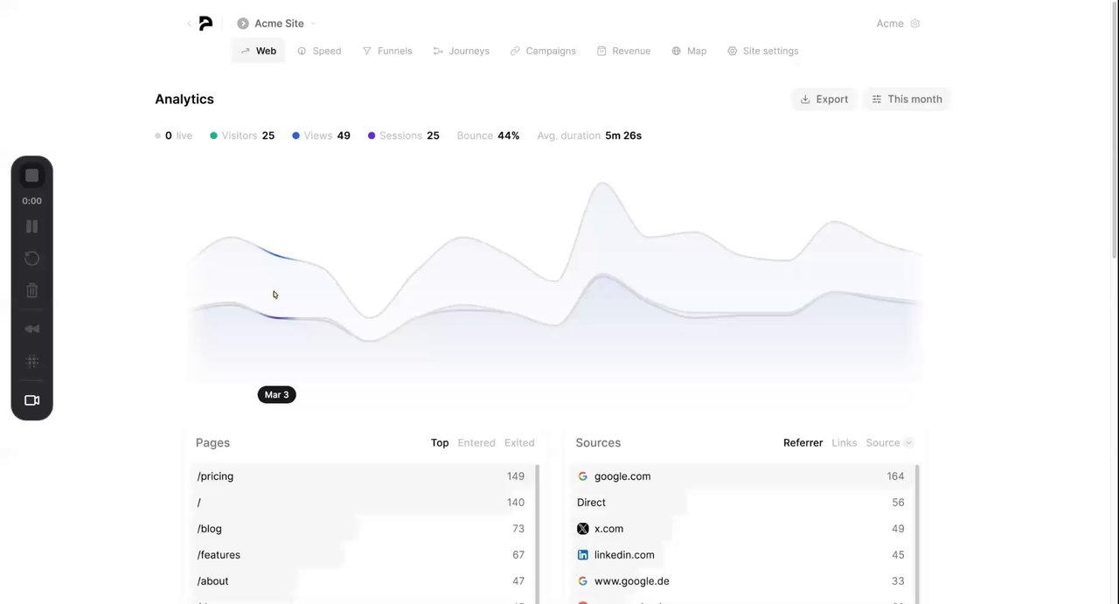Switch to the Web tab
Screen dimensions: 1119x604
[x=258, y=51]
